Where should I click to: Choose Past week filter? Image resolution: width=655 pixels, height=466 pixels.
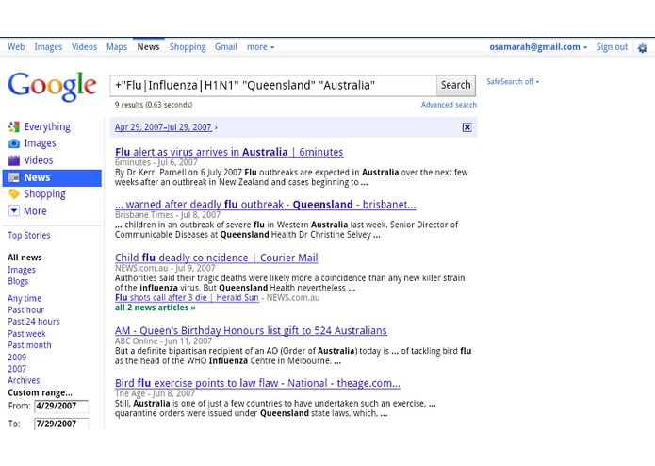[26, 334]
